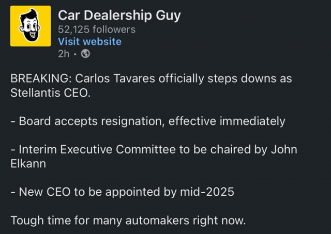The image size is (331, 234).
Task: Click the words effective immediately
Action: click(x=227, y=121)
